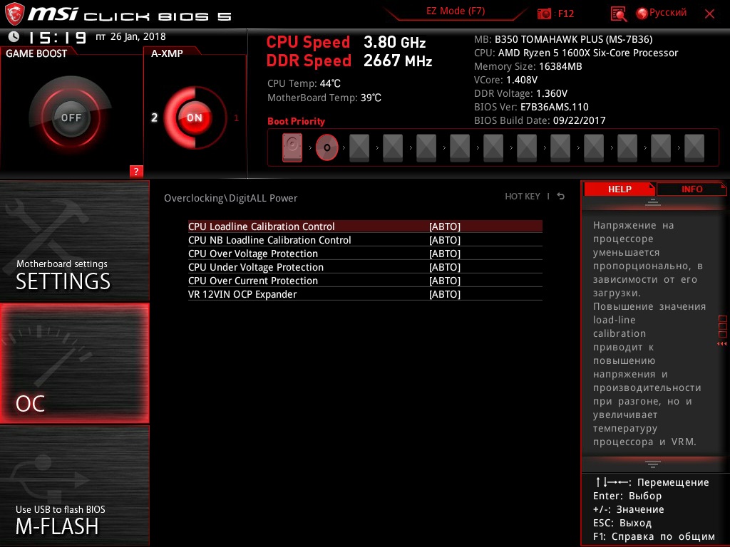Open the red question mark help icon
The width and height of the screenshot is (730, 547).
136,171
